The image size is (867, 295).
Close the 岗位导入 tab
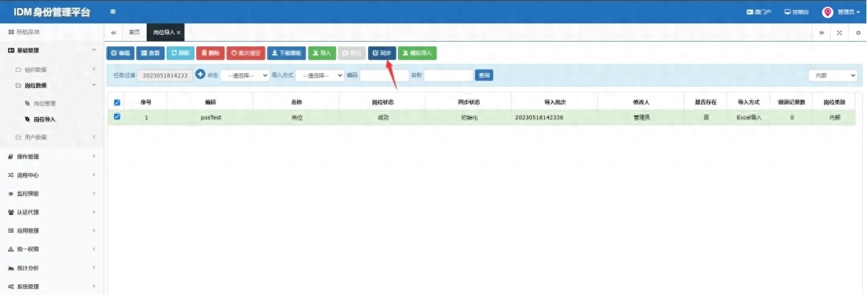(x=179, y=33)
